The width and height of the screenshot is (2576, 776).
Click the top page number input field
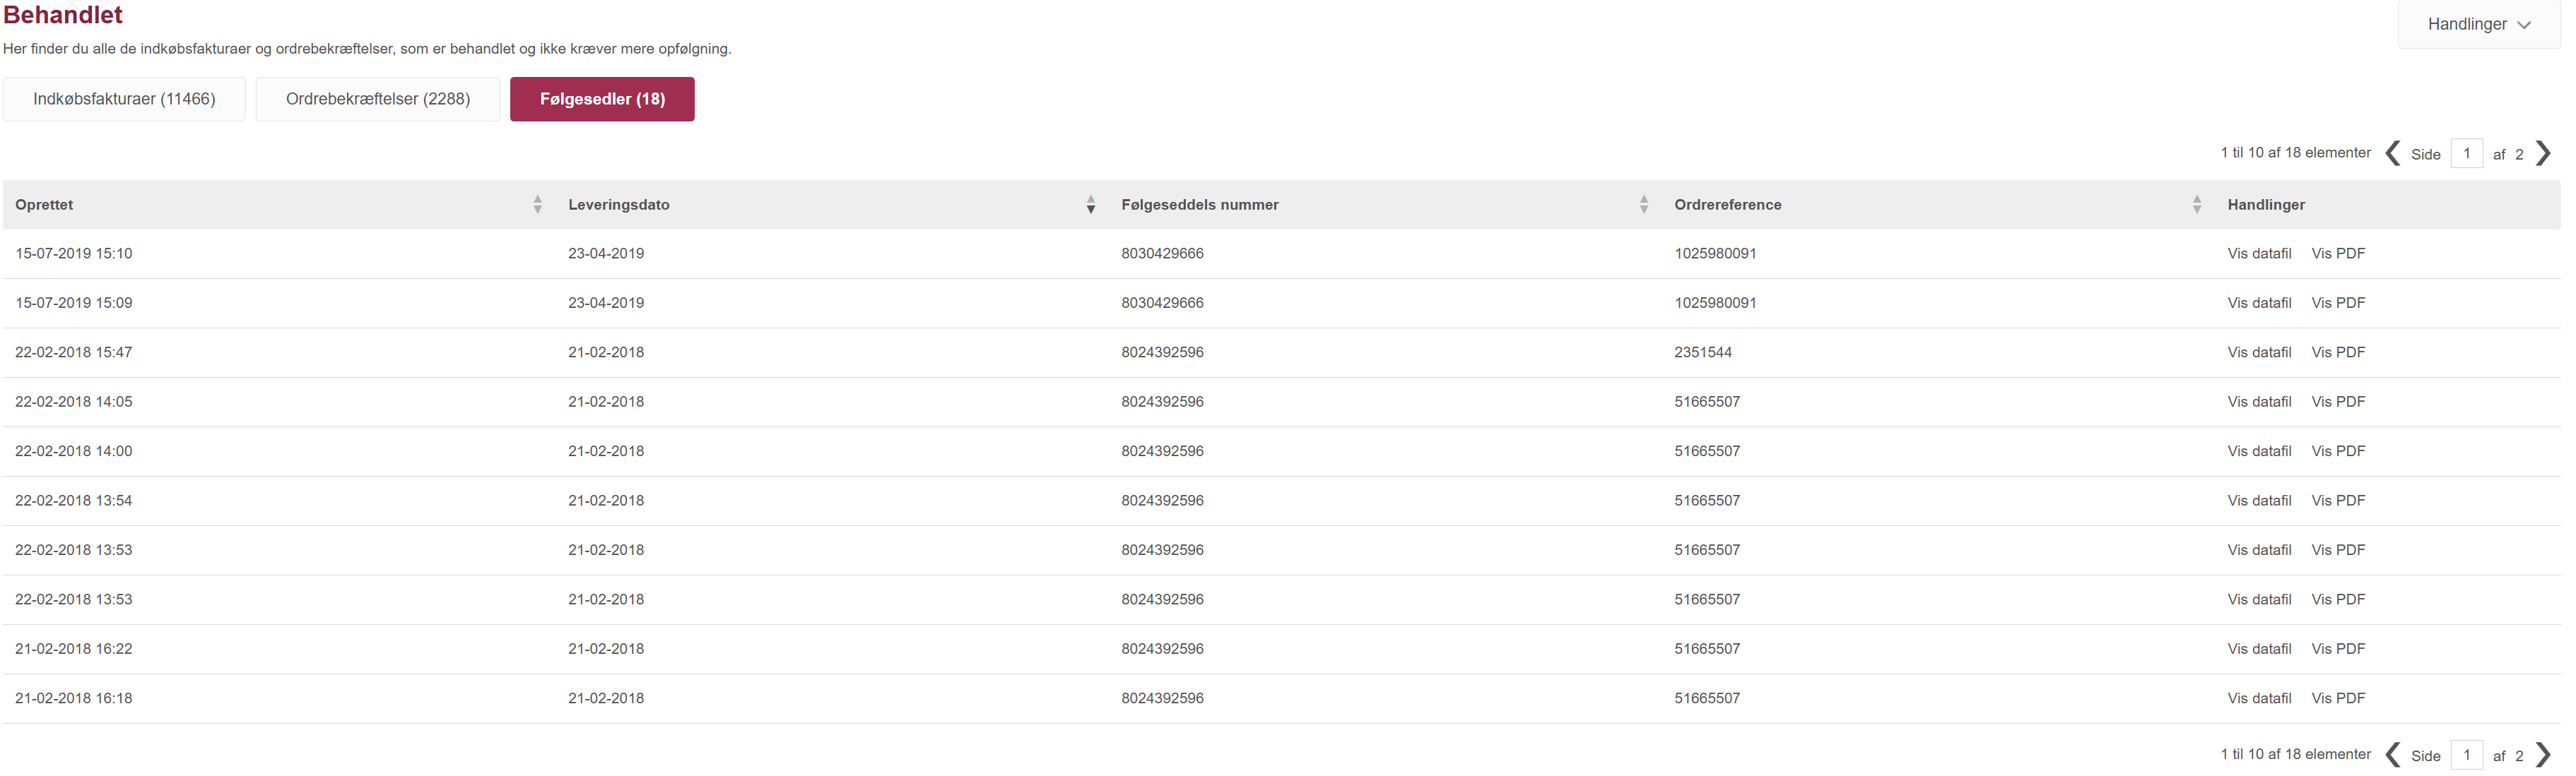[x=2467, y=154]
